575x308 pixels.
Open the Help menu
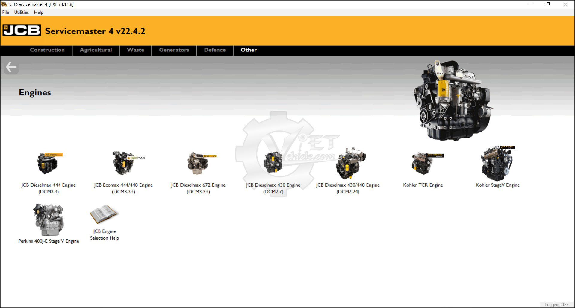tap(39, 12)
